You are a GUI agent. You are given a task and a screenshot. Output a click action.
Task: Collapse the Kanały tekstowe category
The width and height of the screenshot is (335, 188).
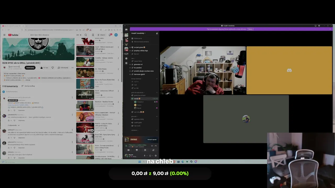137,79
